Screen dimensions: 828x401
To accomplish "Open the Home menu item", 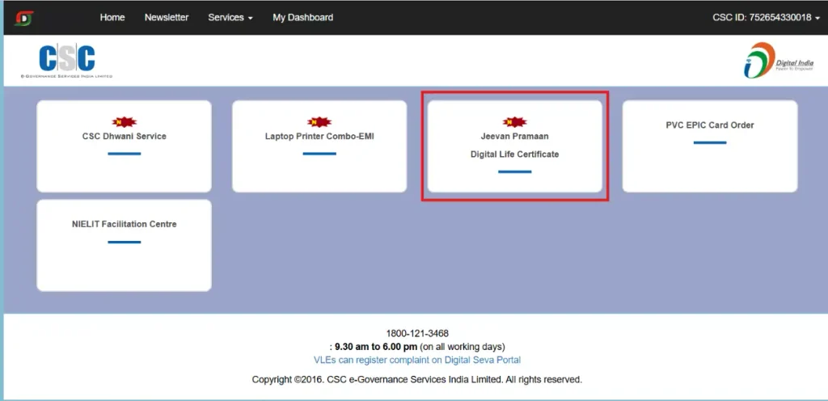I will click(x=112, y=18).
